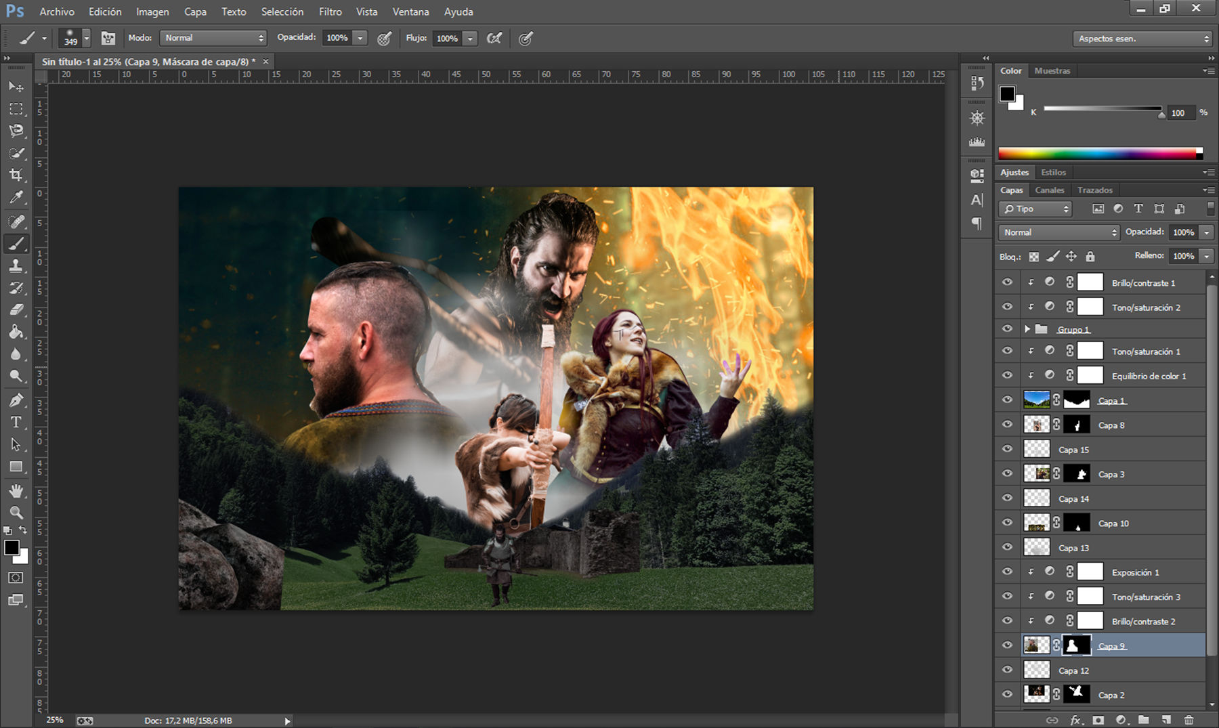Select the Equilibrio de color 1 layer
1219x728 pixels.
tap(1113, 376)
